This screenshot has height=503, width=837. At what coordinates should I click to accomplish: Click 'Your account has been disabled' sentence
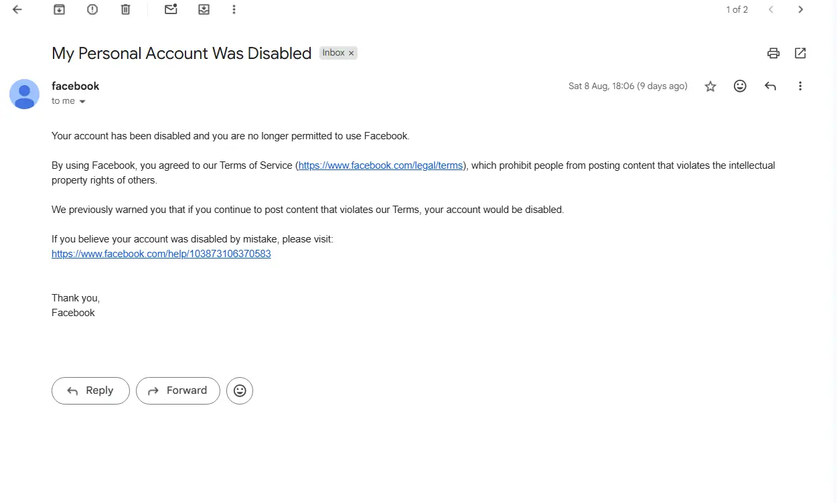[230, 136]
